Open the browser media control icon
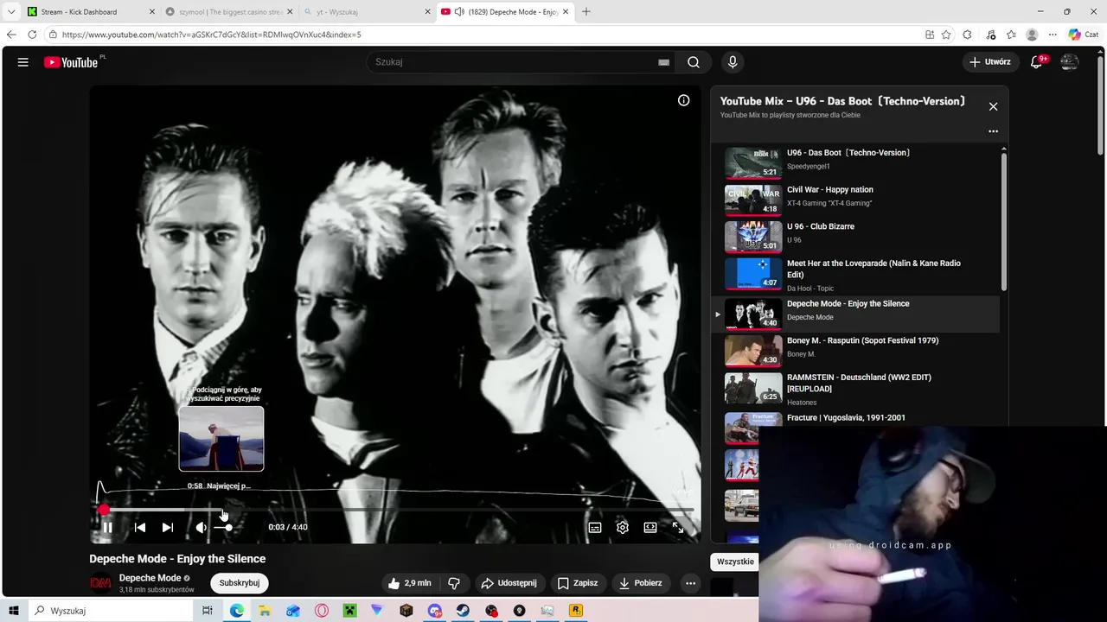The image size is (1107, 622). click(x=990, y=35)
